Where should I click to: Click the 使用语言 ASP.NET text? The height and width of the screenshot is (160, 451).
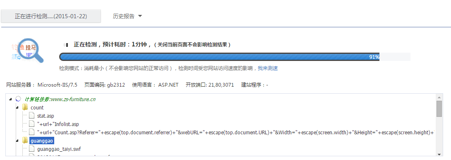click(155, 85)
